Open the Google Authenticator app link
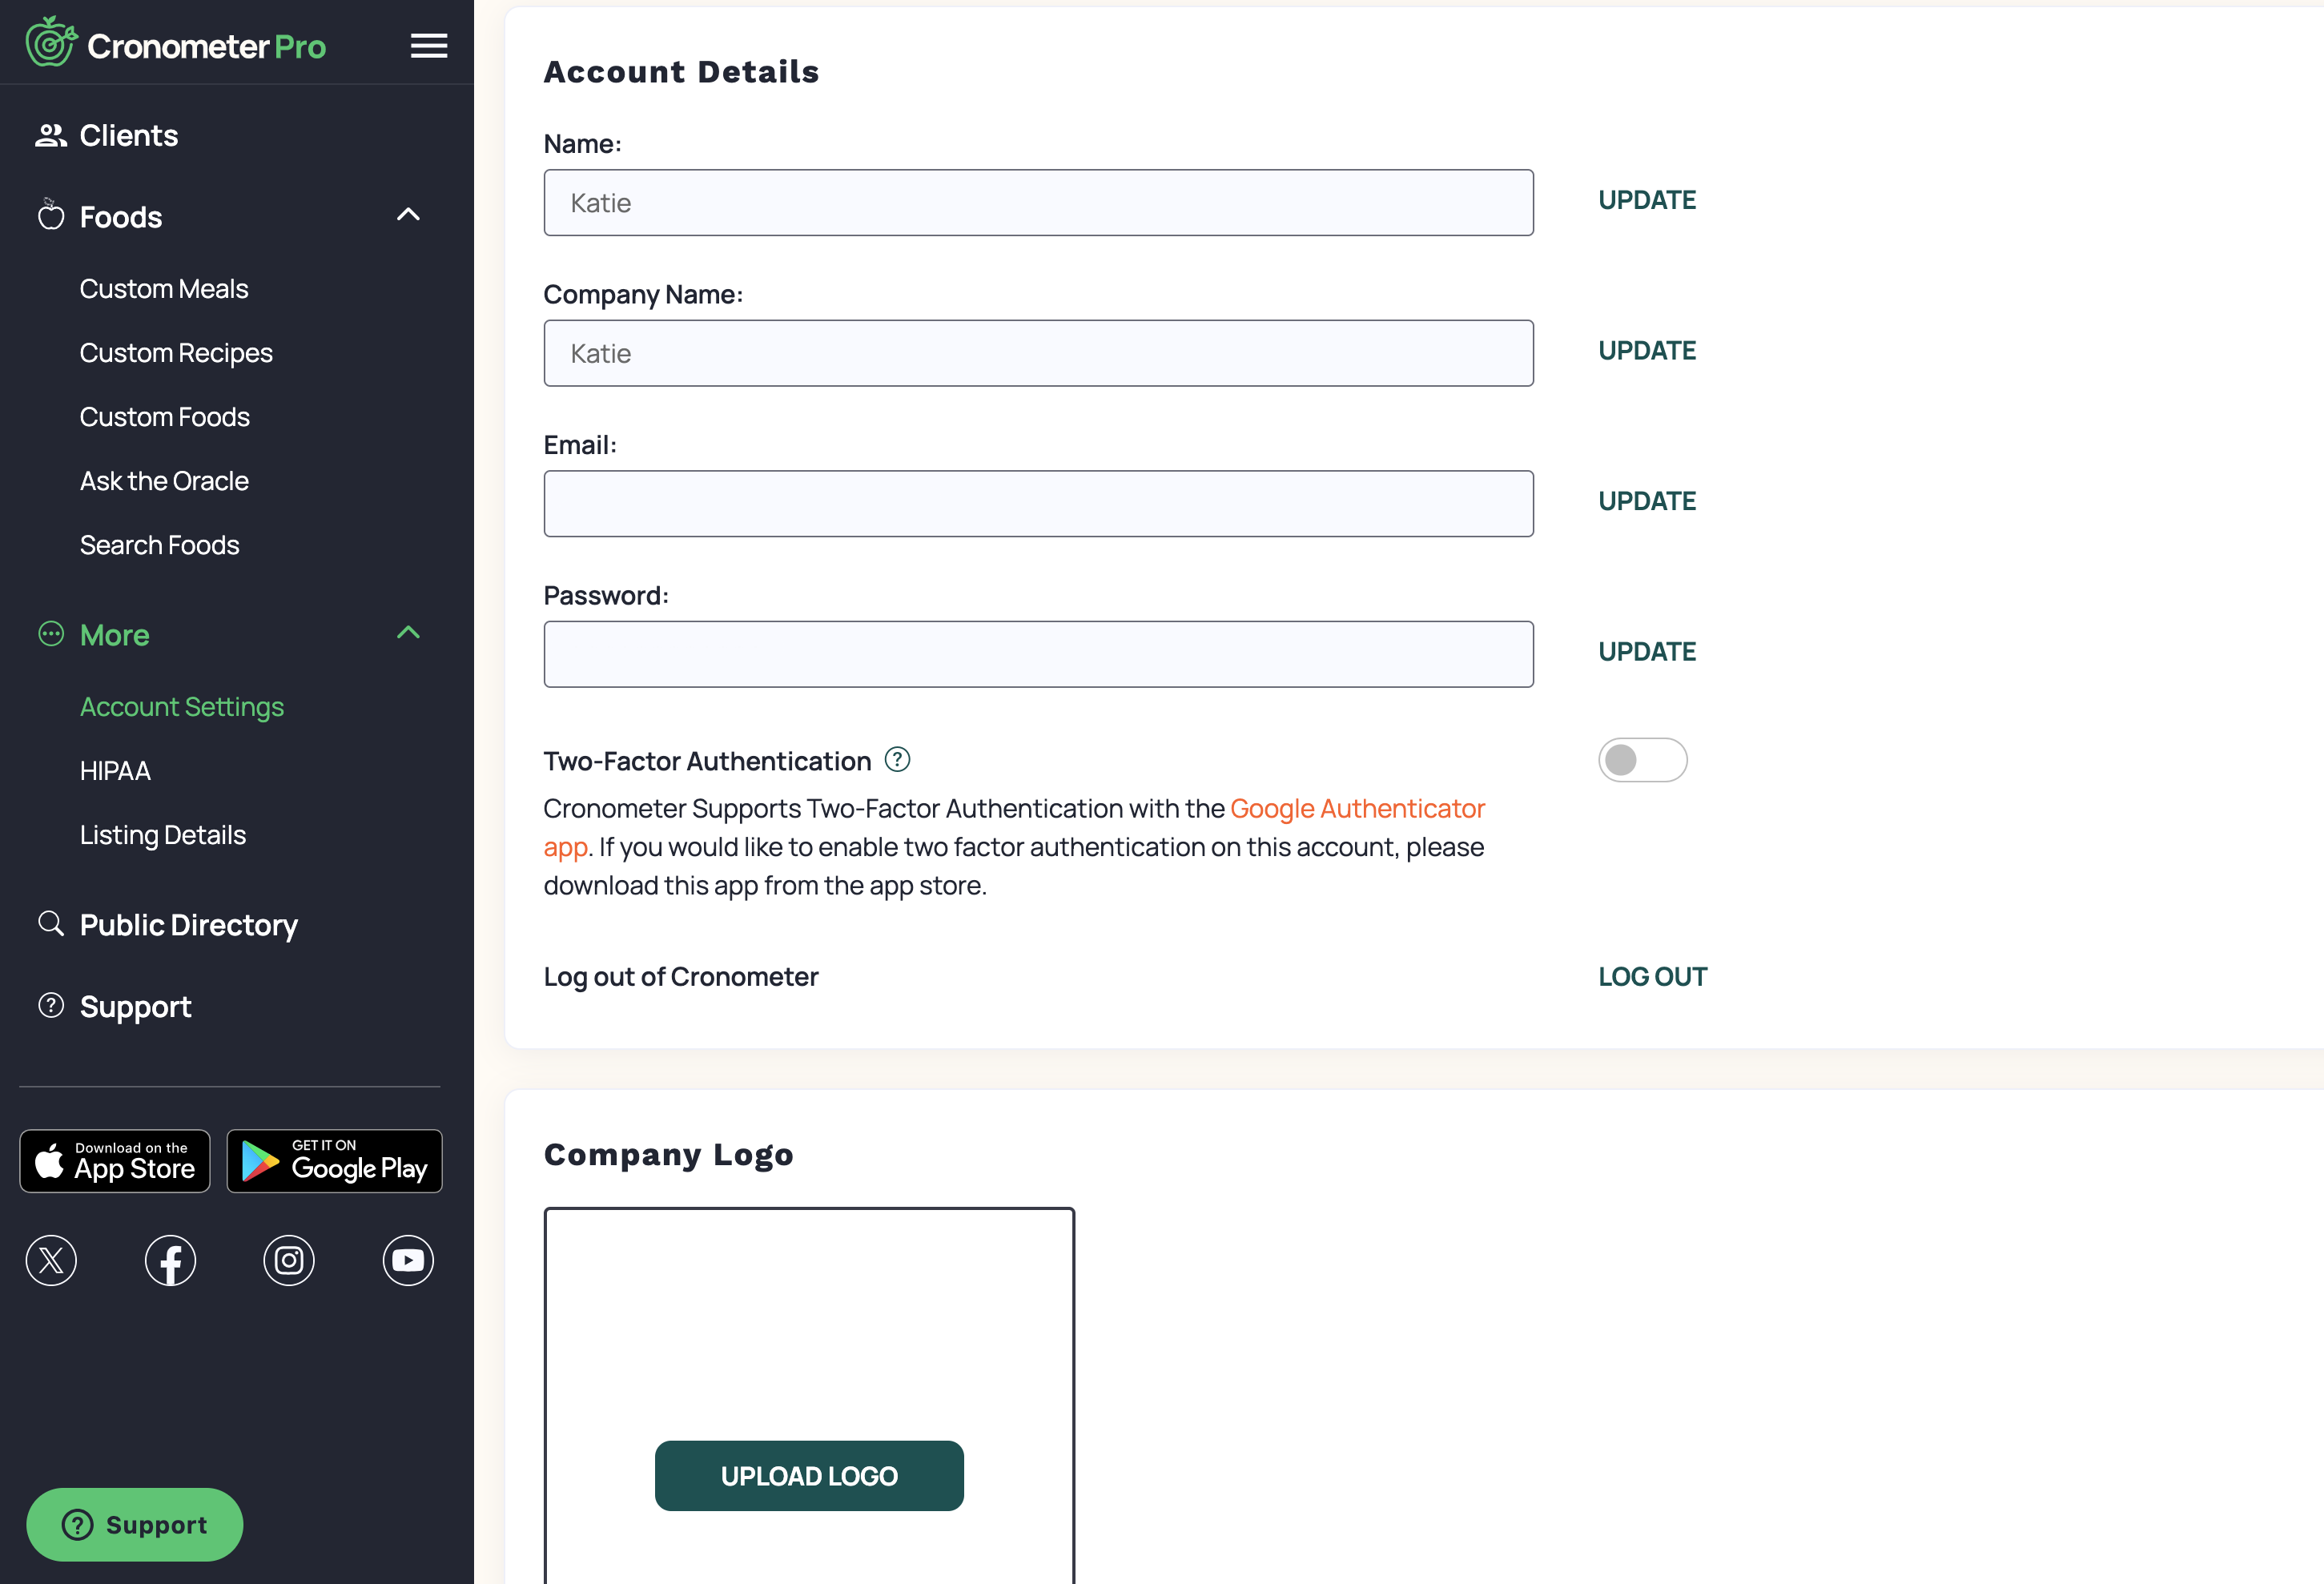The height and width of the screenshot is (1584, 2324). tap(1357, 808)
